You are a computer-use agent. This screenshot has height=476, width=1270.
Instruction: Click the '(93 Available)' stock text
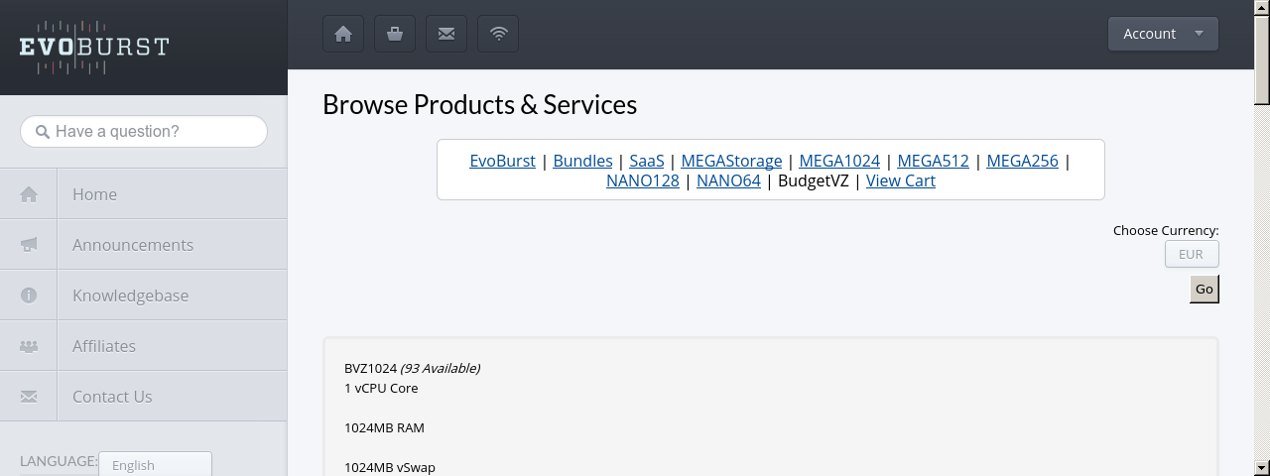coord(440,368)
